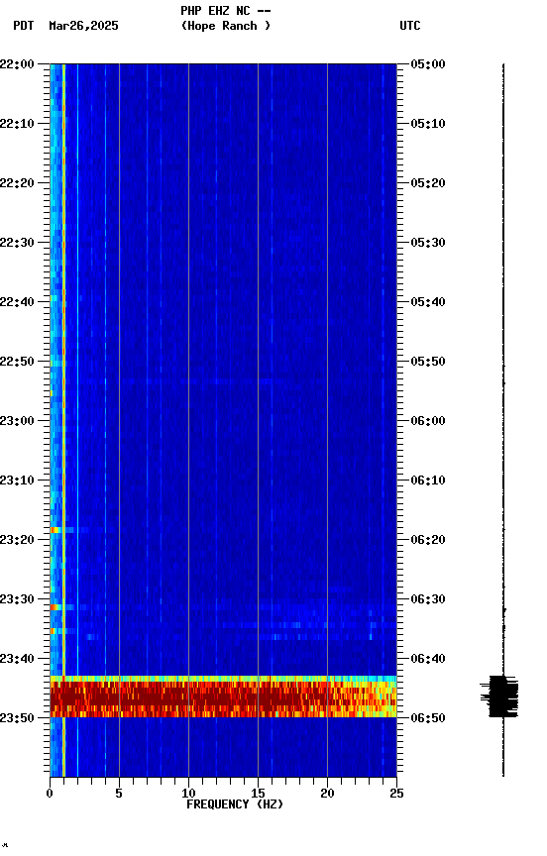Click the '23:20' PDT time label

(17, 540)
